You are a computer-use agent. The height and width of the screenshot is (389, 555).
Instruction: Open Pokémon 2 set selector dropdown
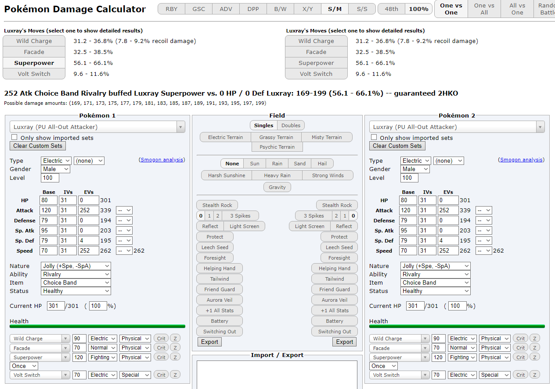coord(457,127)
